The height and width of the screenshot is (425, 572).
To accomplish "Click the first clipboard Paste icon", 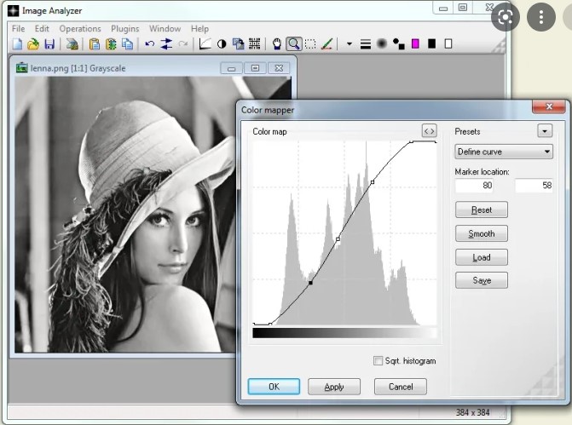I will click(x=95, y=44).
